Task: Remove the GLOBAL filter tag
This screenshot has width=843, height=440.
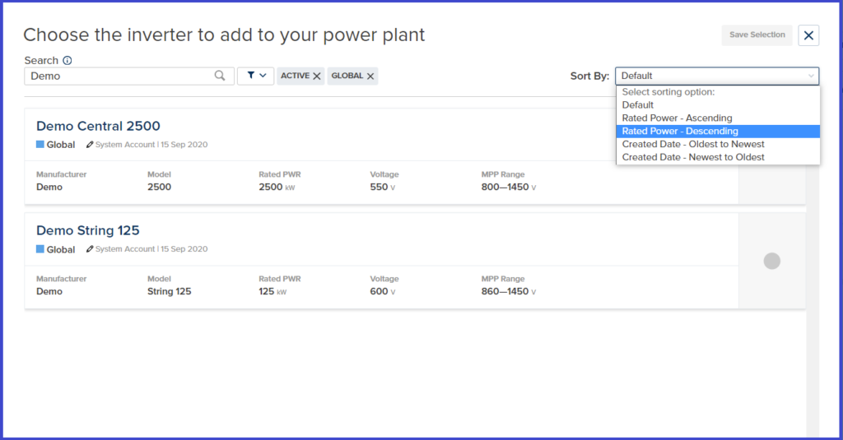Action: [x=370, y=76]
